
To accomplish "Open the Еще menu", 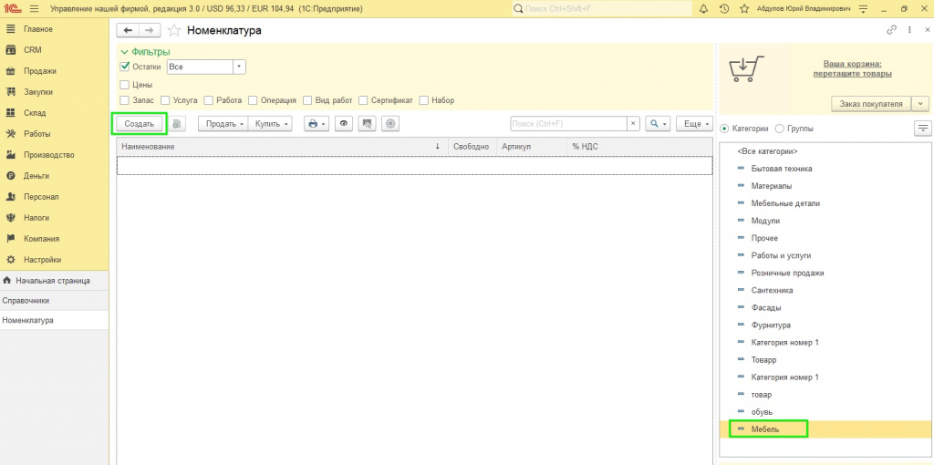I will [696, 124].
